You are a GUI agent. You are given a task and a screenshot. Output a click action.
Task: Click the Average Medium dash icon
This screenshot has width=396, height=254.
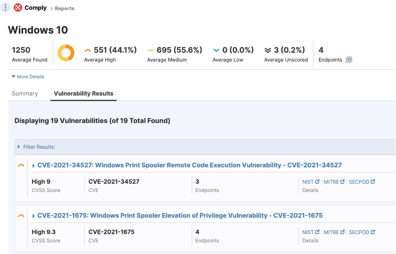click(151, 50)
